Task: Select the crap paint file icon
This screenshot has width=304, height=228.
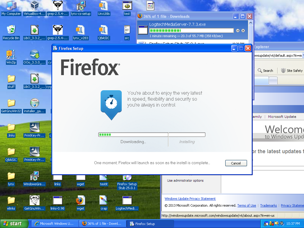Action: (x=104, y=203)
